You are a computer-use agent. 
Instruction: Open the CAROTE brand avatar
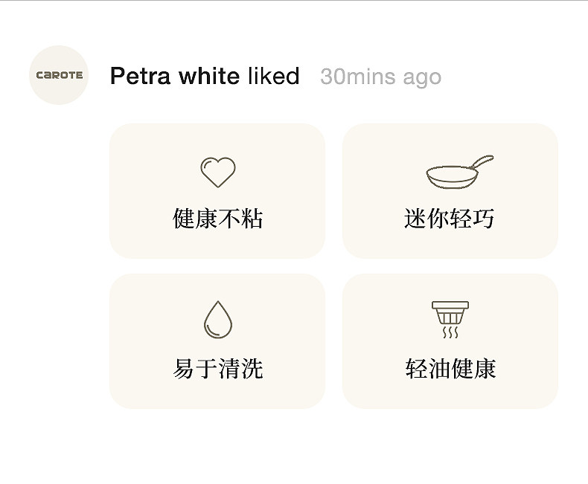(59, 75)
